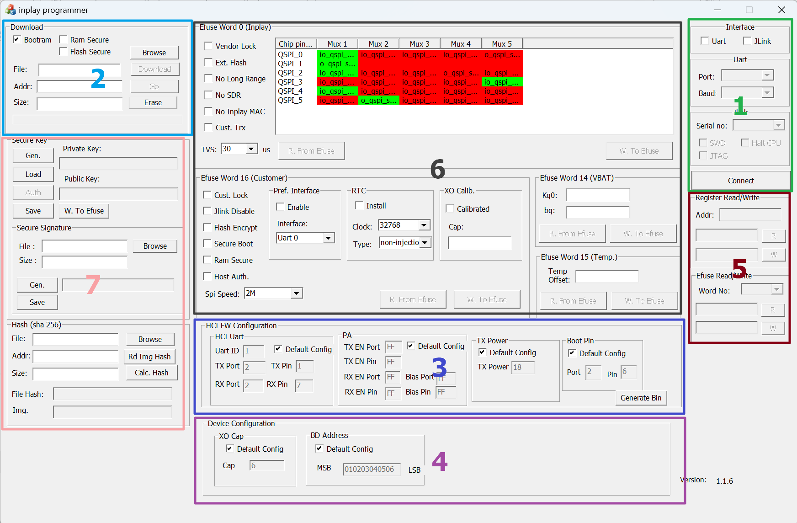797x523 pixels.
Task: Select the QSPI_2 row label
Action: (290, 73)
